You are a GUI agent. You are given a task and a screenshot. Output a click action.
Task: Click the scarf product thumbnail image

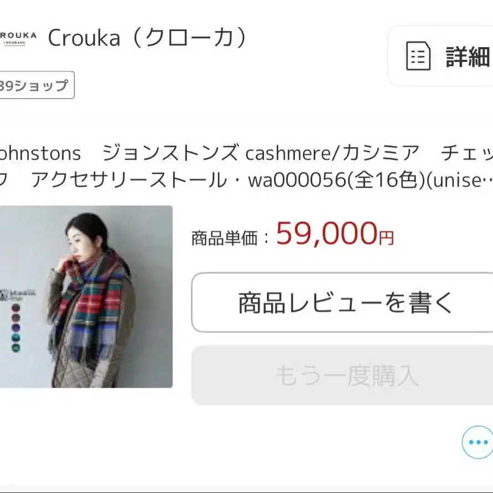(86, 297)
